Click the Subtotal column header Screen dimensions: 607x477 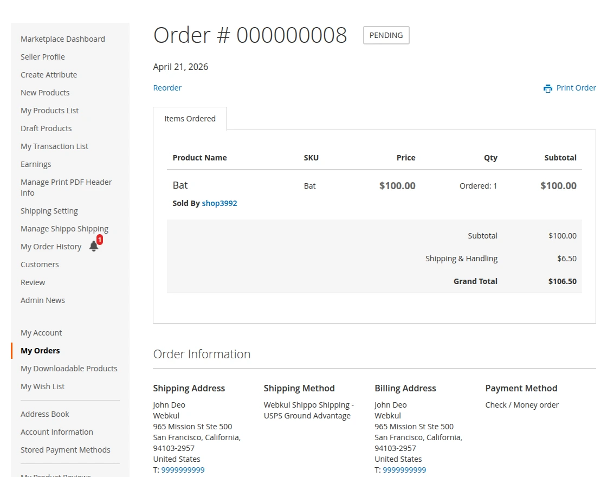point(560,158)
